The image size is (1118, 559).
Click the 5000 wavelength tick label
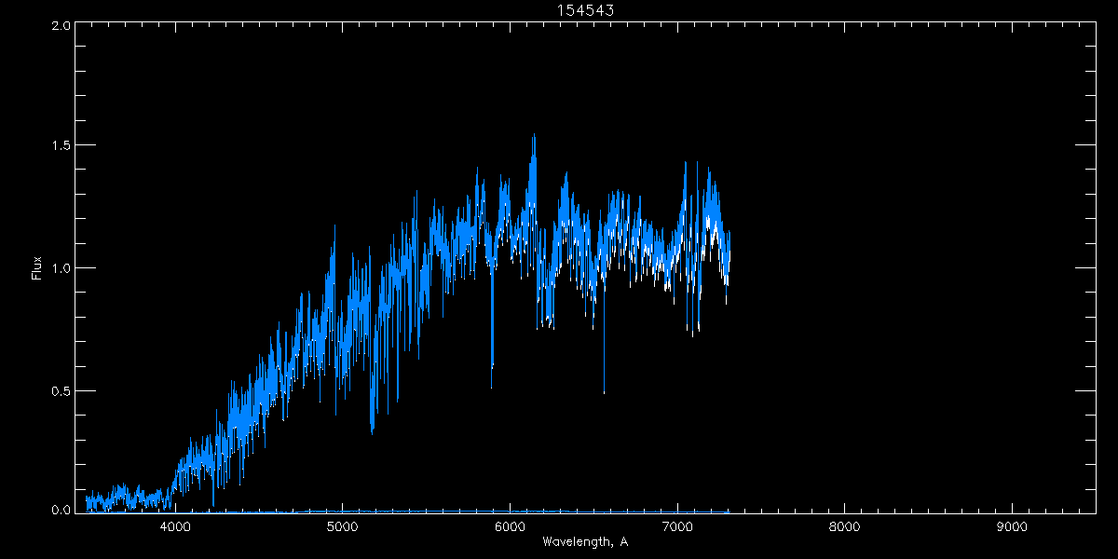(343, 526)
